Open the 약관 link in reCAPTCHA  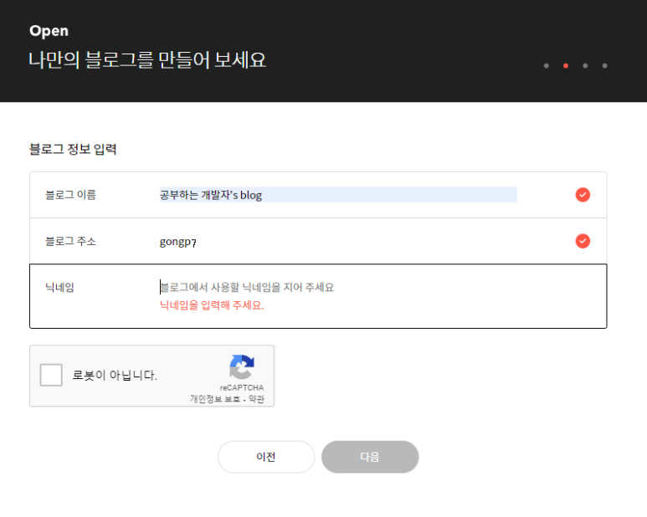pos(256,399)
